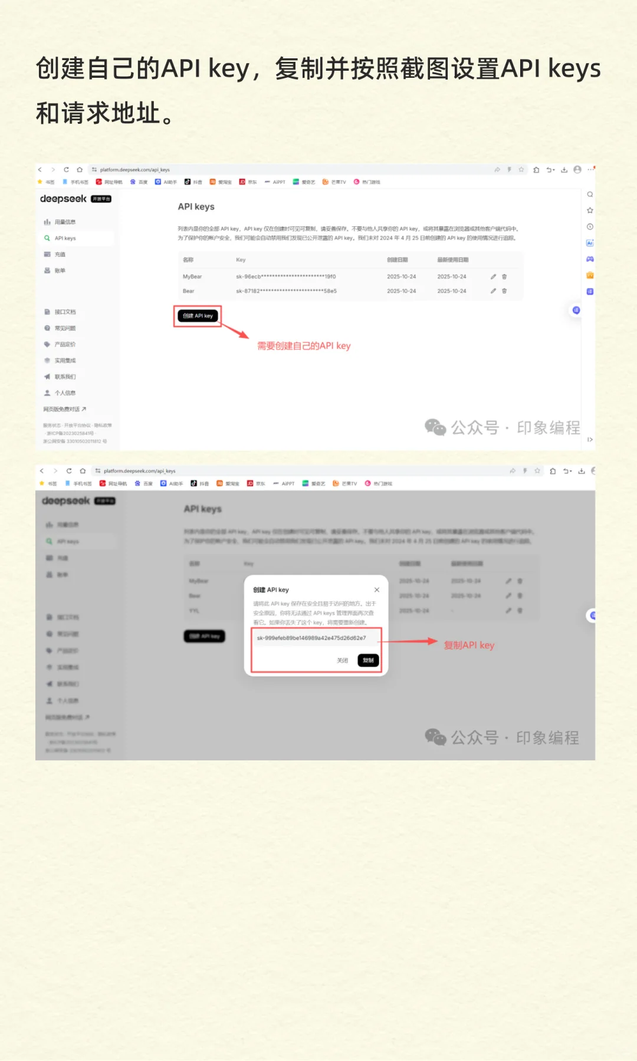Close the 创建 API key dialog with X
This screenshot has height=1061, width=637.
pyautogui.click(x=377, y=590)
